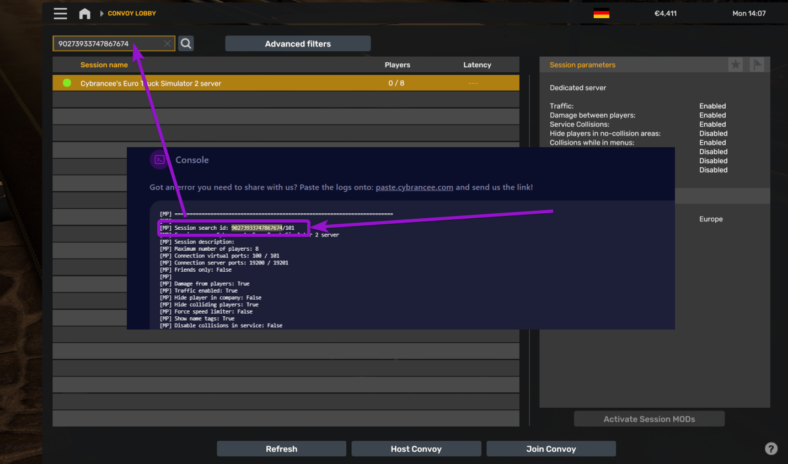
Task: Click Hide players in no-collision areas label
Action: 605,133
